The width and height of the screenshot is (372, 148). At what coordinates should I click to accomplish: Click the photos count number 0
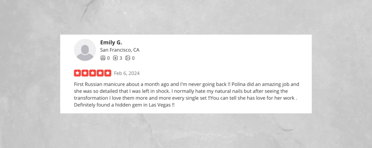click(133, 58)
